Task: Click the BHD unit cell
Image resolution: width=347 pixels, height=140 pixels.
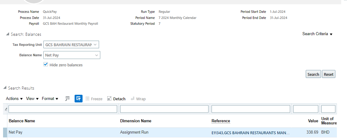Action: [325, 132]
